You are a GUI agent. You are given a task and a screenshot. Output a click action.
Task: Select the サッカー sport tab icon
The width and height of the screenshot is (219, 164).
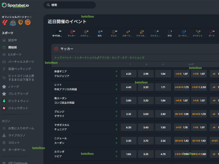(72, 32)
